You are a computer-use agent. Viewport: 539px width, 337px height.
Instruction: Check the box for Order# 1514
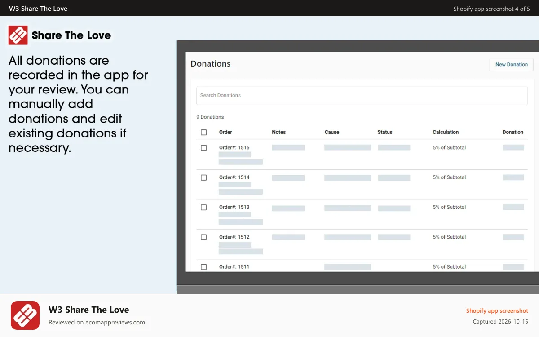coord(204,177)
